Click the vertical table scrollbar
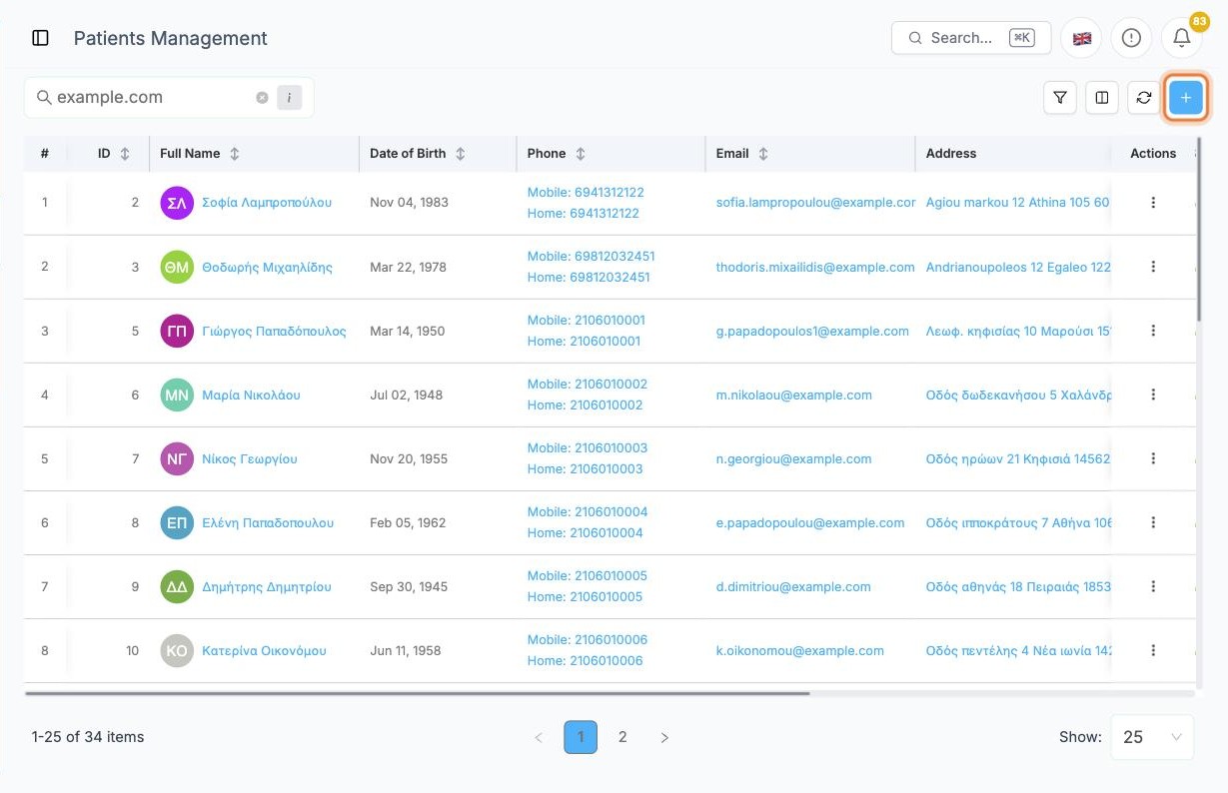 coord(1198,230)
